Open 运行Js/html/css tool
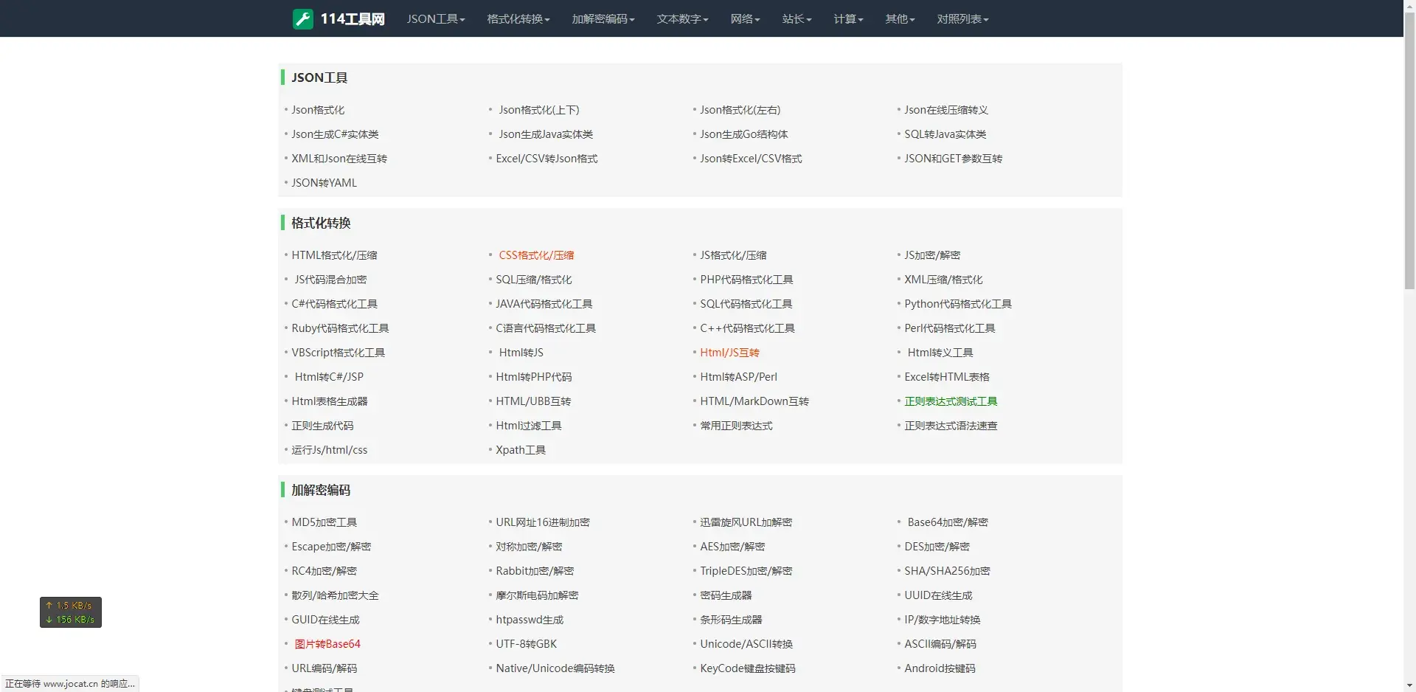 pos(329,450)
